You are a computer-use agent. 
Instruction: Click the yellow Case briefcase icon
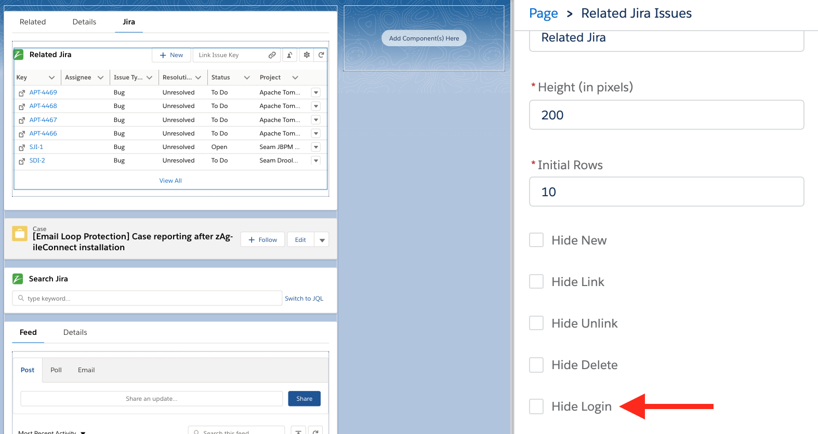[20, 234]
